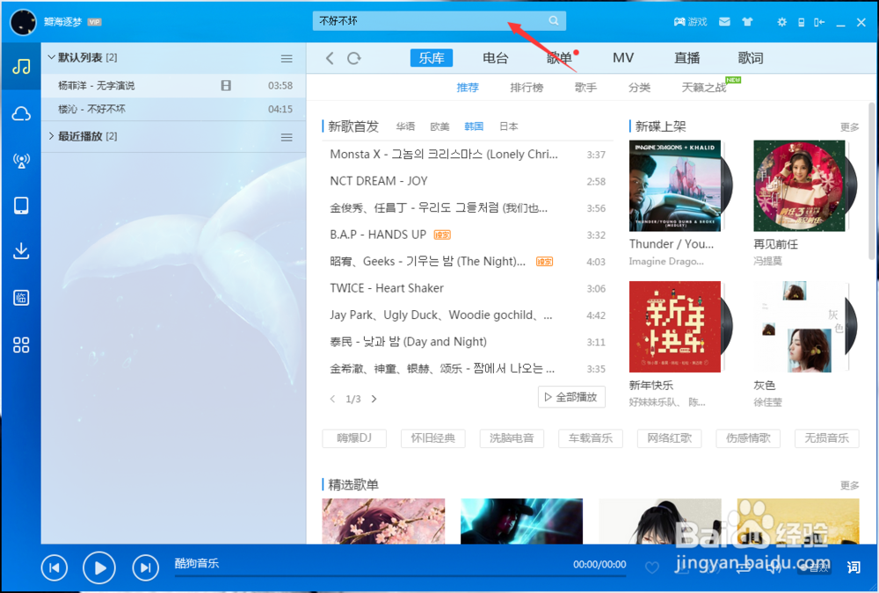Open the 最近播放 list menu icon

click(x=287, y=137)
